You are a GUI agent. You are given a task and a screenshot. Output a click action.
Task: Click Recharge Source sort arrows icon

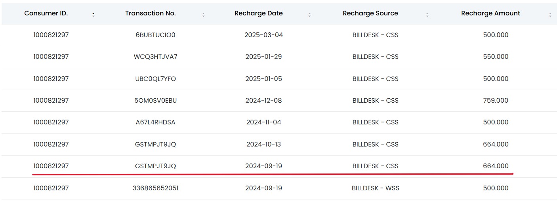click(427, 15)
